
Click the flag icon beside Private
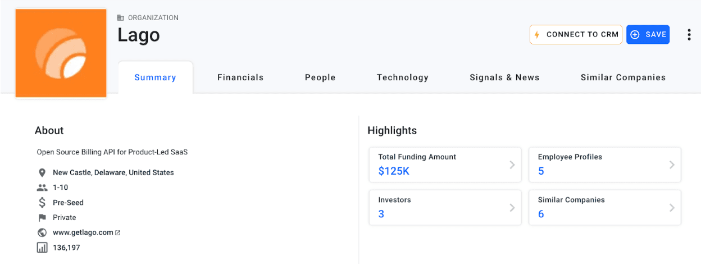pos(42,218)
